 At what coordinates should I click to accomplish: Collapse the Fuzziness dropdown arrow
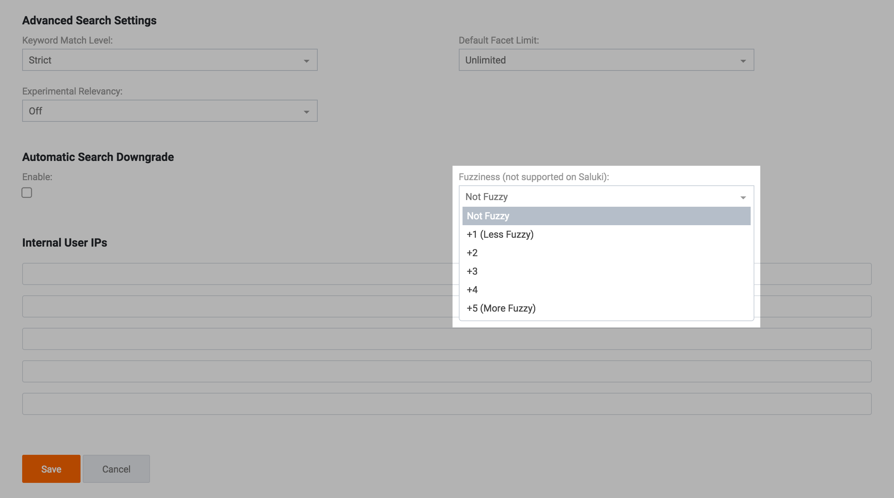(x=743, y=198)
